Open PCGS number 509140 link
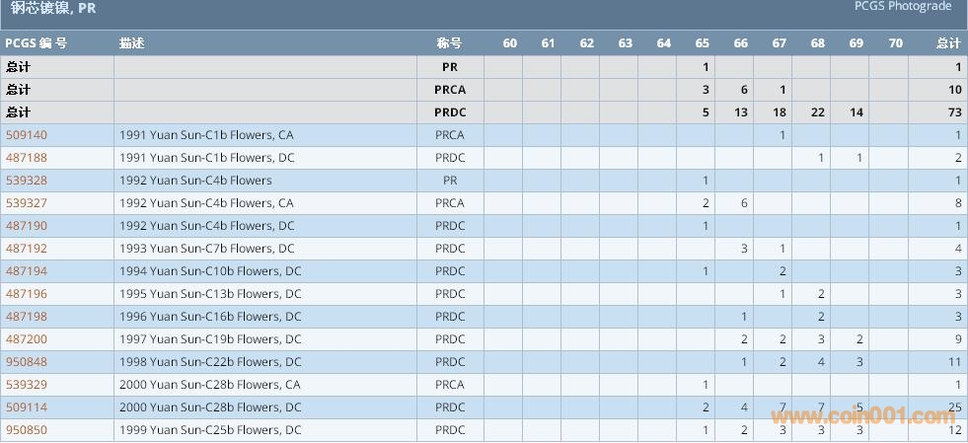This screenshot has height=443, width=968. point(27,135)
